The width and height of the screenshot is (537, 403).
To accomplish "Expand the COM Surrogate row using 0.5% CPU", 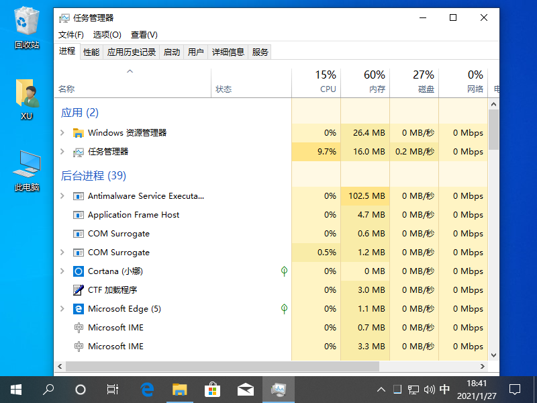I will point(62,253).
